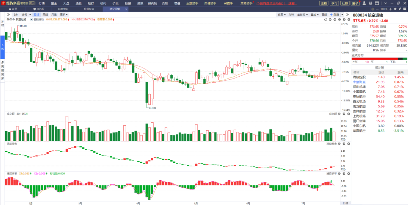Open red news link 个股有游资进场拉升
The height and width of the screenshot is (205, 408).
[277, 3]
